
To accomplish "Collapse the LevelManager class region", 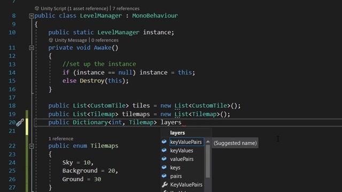I will click(32, 16).
